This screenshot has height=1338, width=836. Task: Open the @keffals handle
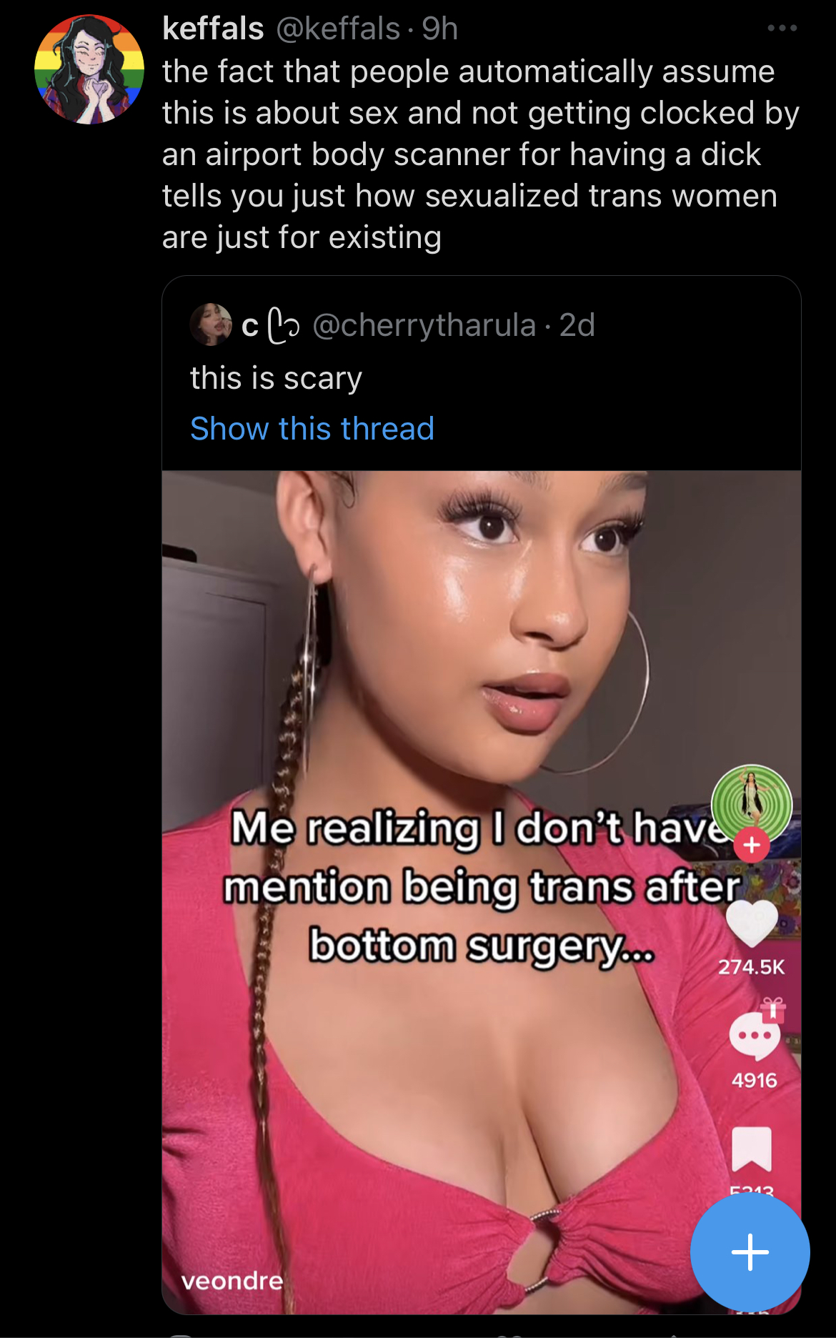[338, 29]
